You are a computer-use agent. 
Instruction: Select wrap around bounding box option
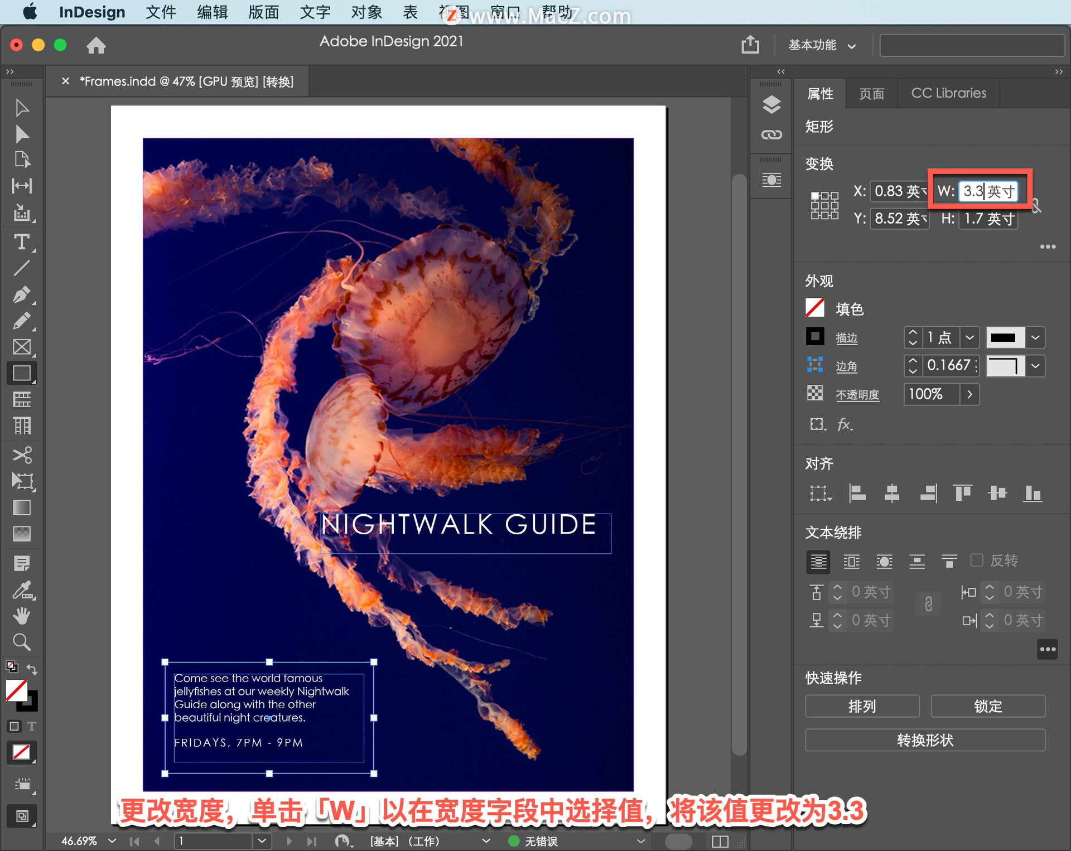[851, 561]
